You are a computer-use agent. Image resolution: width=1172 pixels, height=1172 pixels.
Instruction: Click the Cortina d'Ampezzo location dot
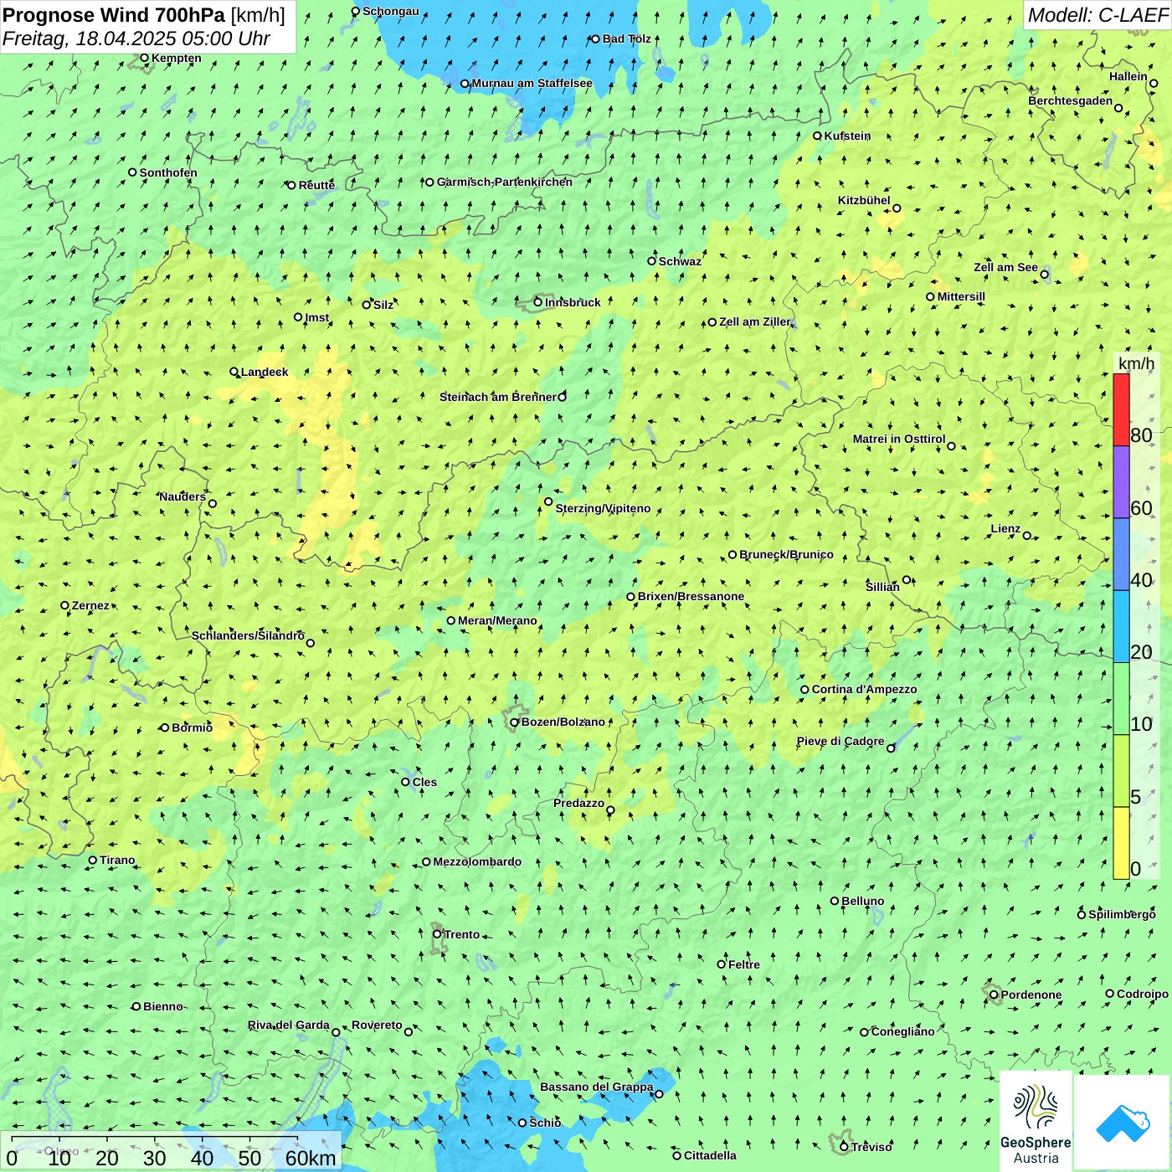804,690
